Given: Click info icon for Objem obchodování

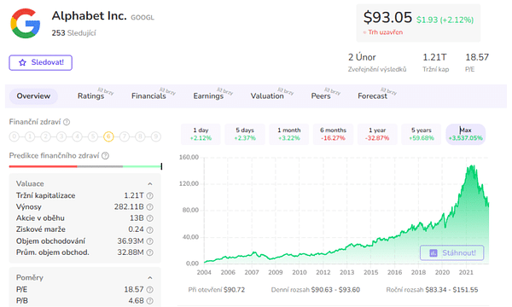Looking at the screenshot, I should (x=149, y=241).
